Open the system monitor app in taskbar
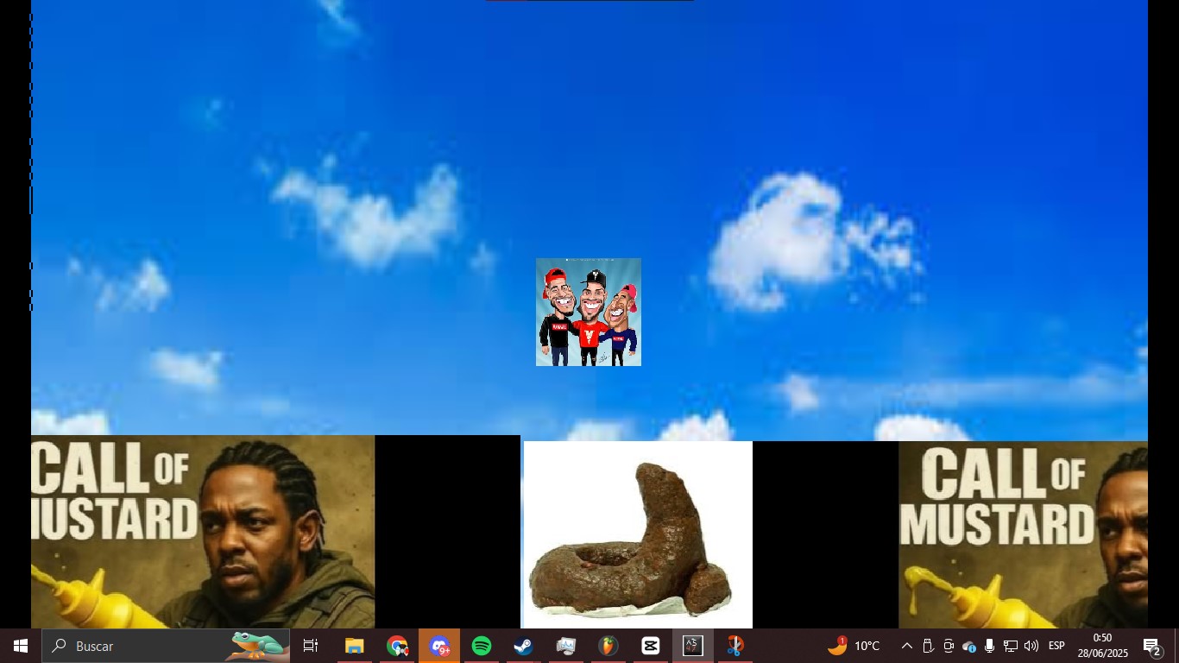Viewport: 1179px width, 663px height. coord(566,646)
